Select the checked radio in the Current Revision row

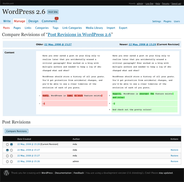click(11, 144)
